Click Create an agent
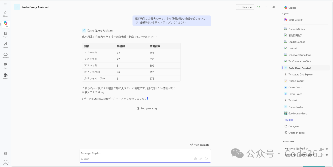 coord(294,133)
